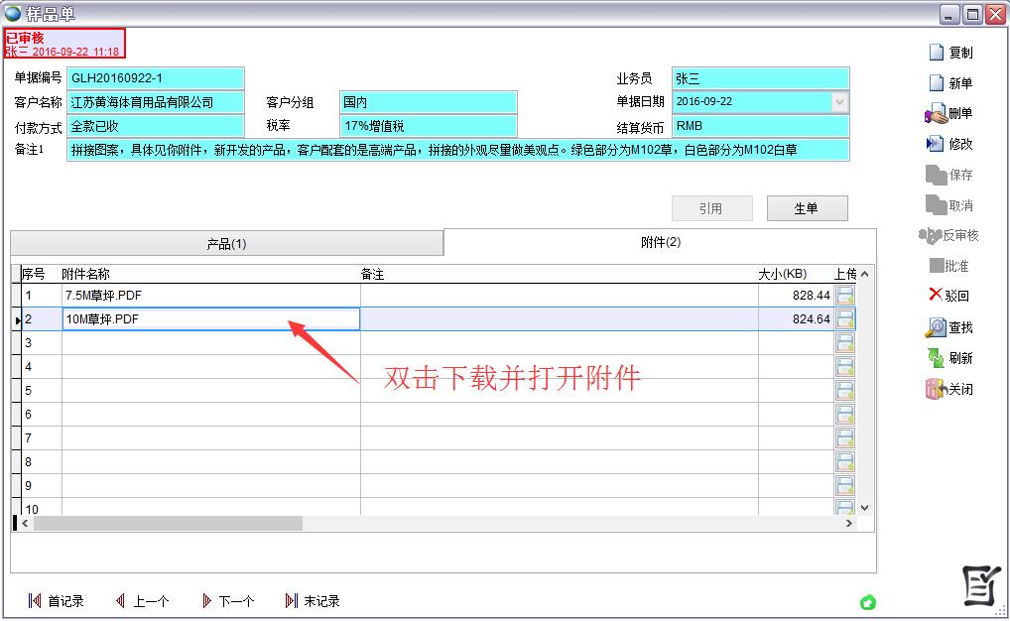Select the 删单 (Delete Order) icon
Viewport: 1010px width, 621px height.
click(951, 112)
